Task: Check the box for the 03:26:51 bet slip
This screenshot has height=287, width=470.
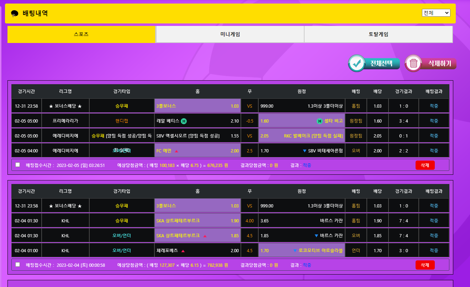Action: (18, 165)
